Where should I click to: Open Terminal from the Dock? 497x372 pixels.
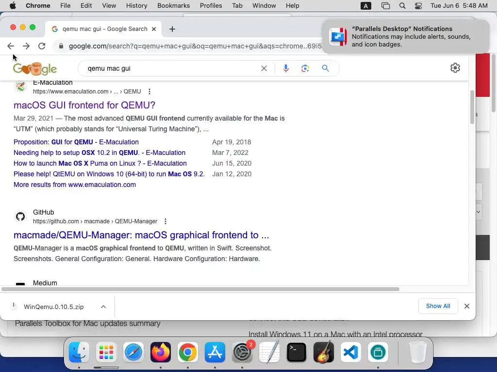[x=297, y=352]
